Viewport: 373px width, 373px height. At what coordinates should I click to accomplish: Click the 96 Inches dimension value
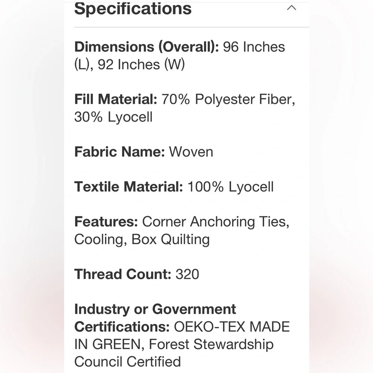pos(254,47)
